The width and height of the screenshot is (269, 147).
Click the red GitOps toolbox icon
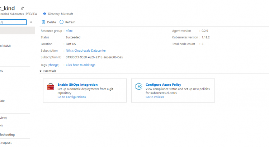pyautogui.click(x=51, y=87)
